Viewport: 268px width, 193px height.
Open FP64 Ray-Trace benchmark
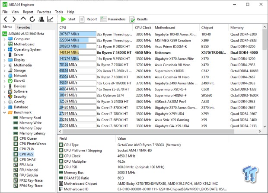(x=31, y=186)
